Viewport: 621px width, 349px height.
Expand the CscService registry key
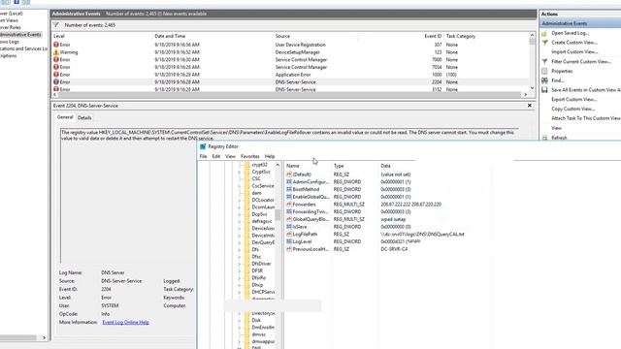[x=240, y=186]
